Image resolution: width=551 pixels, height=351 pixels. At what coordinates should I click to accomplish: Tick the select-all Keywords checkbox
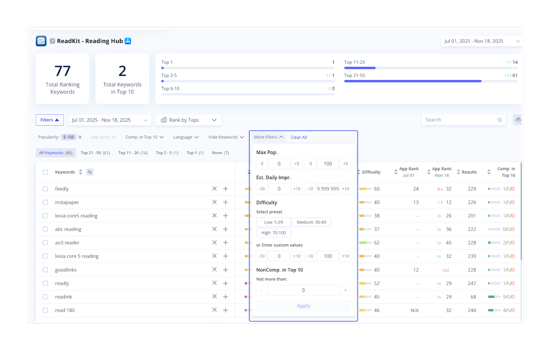pyautogui.click(x=45, y=172)
